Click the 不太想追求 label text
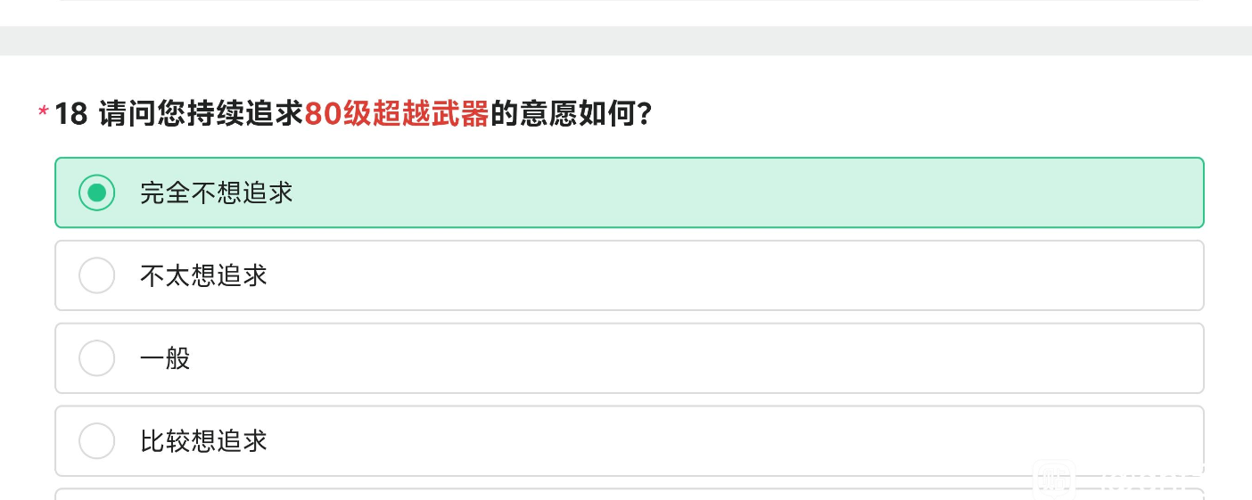 coord(203,275)
